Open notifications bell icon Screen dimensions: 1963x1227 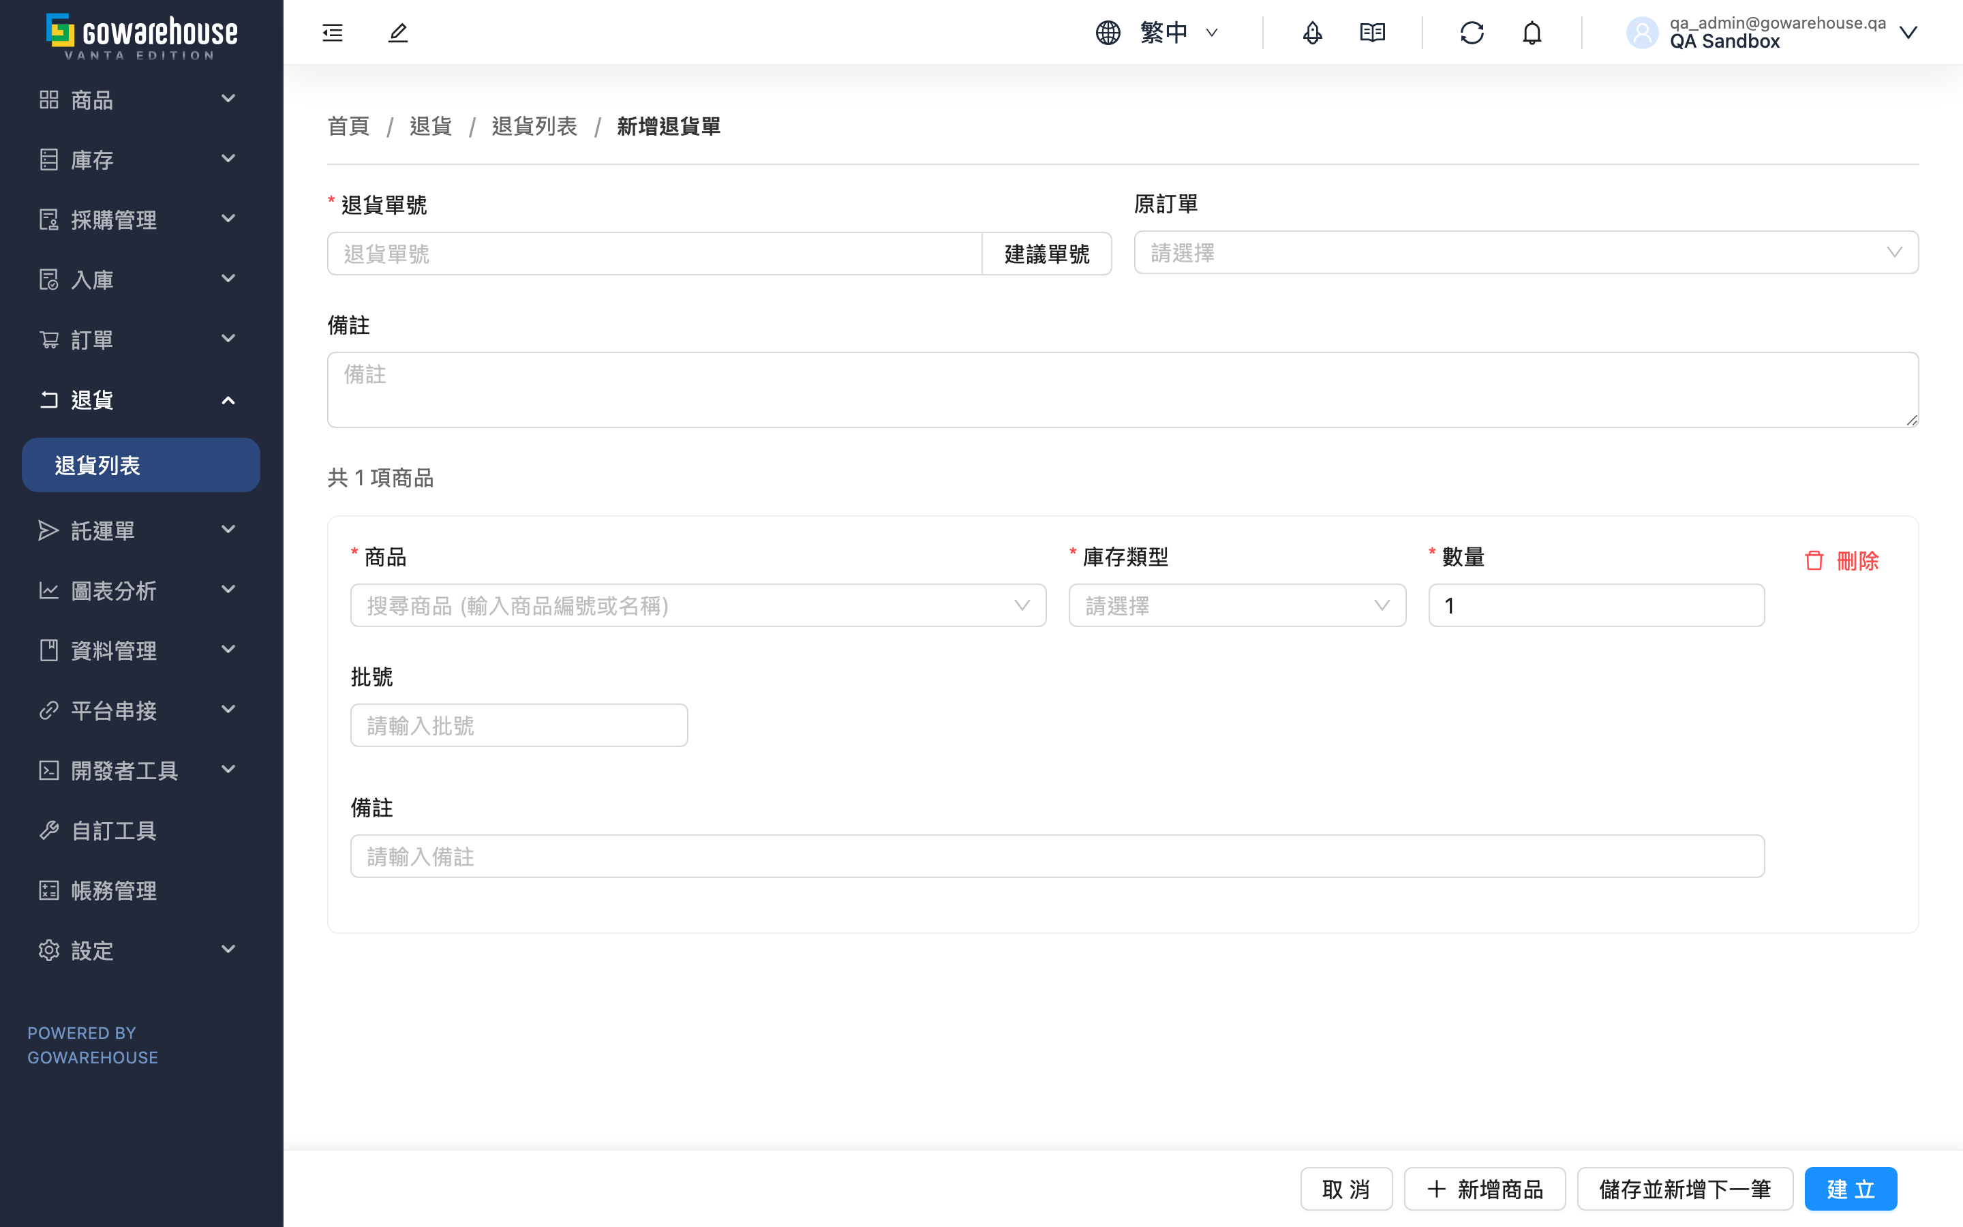click(1532, 33)
